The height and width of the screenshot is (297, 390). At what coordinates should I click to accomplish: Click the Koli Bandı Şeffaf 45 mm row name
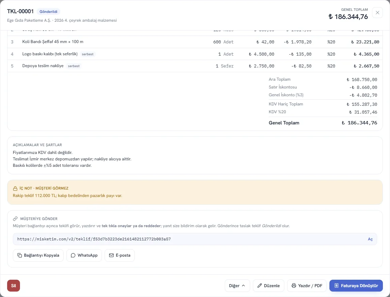53,42
